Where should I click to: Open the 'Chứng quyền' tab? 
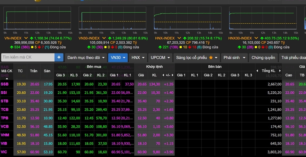(263, 58)
